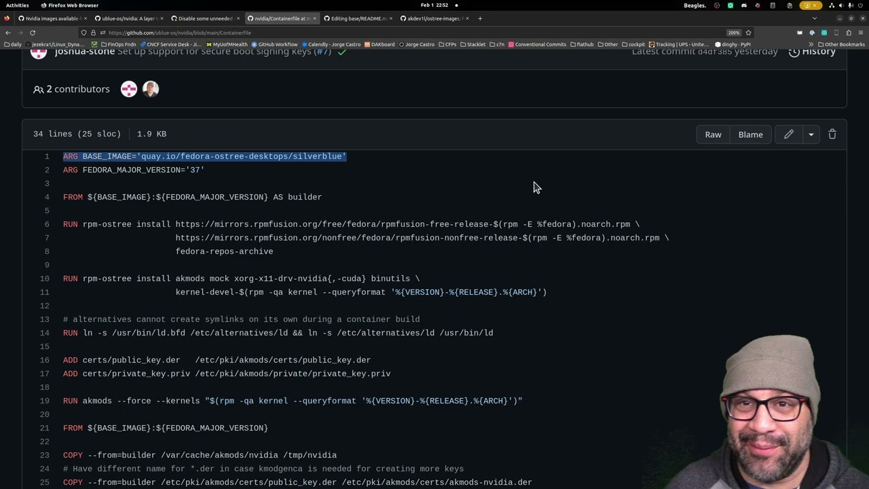
Task: Open the 2 contributors list
Action: [x=71, y=89]
